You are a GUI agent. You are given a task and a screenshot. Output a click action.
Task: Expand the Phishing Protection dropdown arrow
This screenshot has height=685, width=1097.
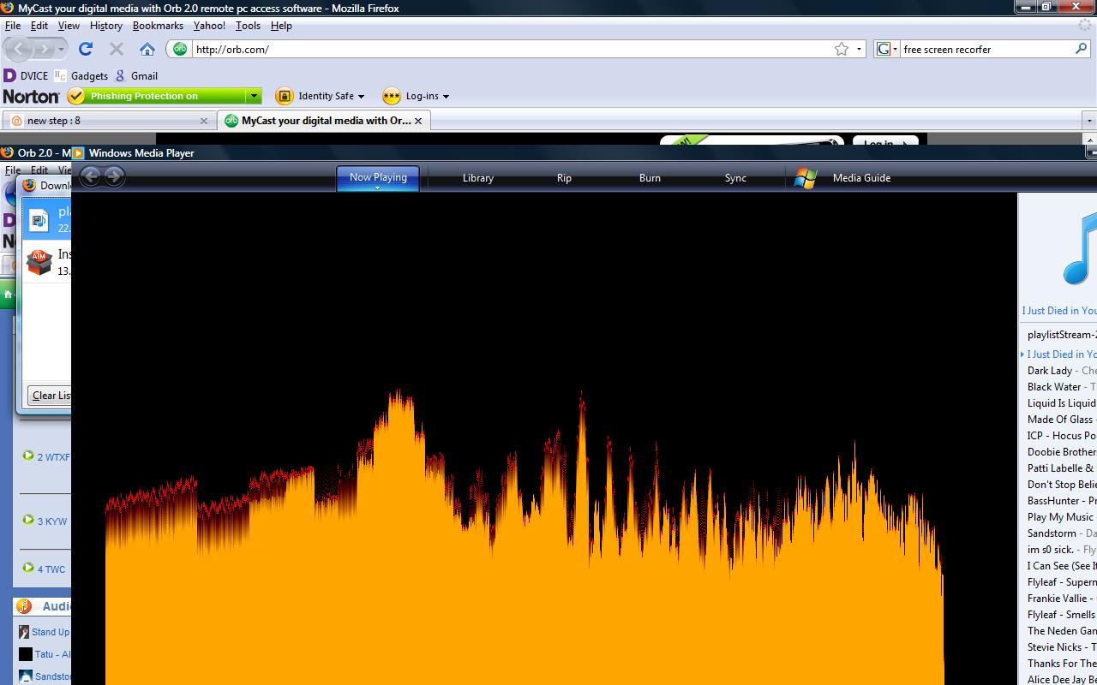253,96
